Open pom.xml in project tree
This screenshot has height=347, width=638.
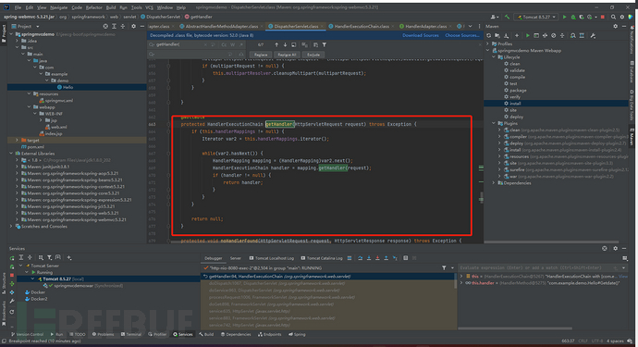click(x=35, y=146)
